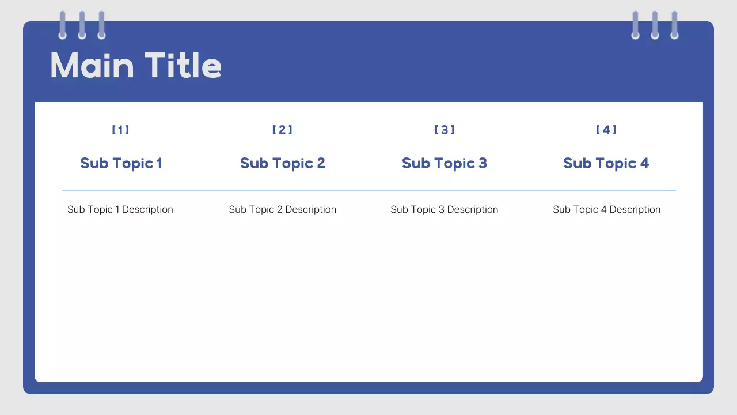This screenshot has height=415, width=737.
Task: Click the Sub Topic 1 heading
Action: (121, 163)
